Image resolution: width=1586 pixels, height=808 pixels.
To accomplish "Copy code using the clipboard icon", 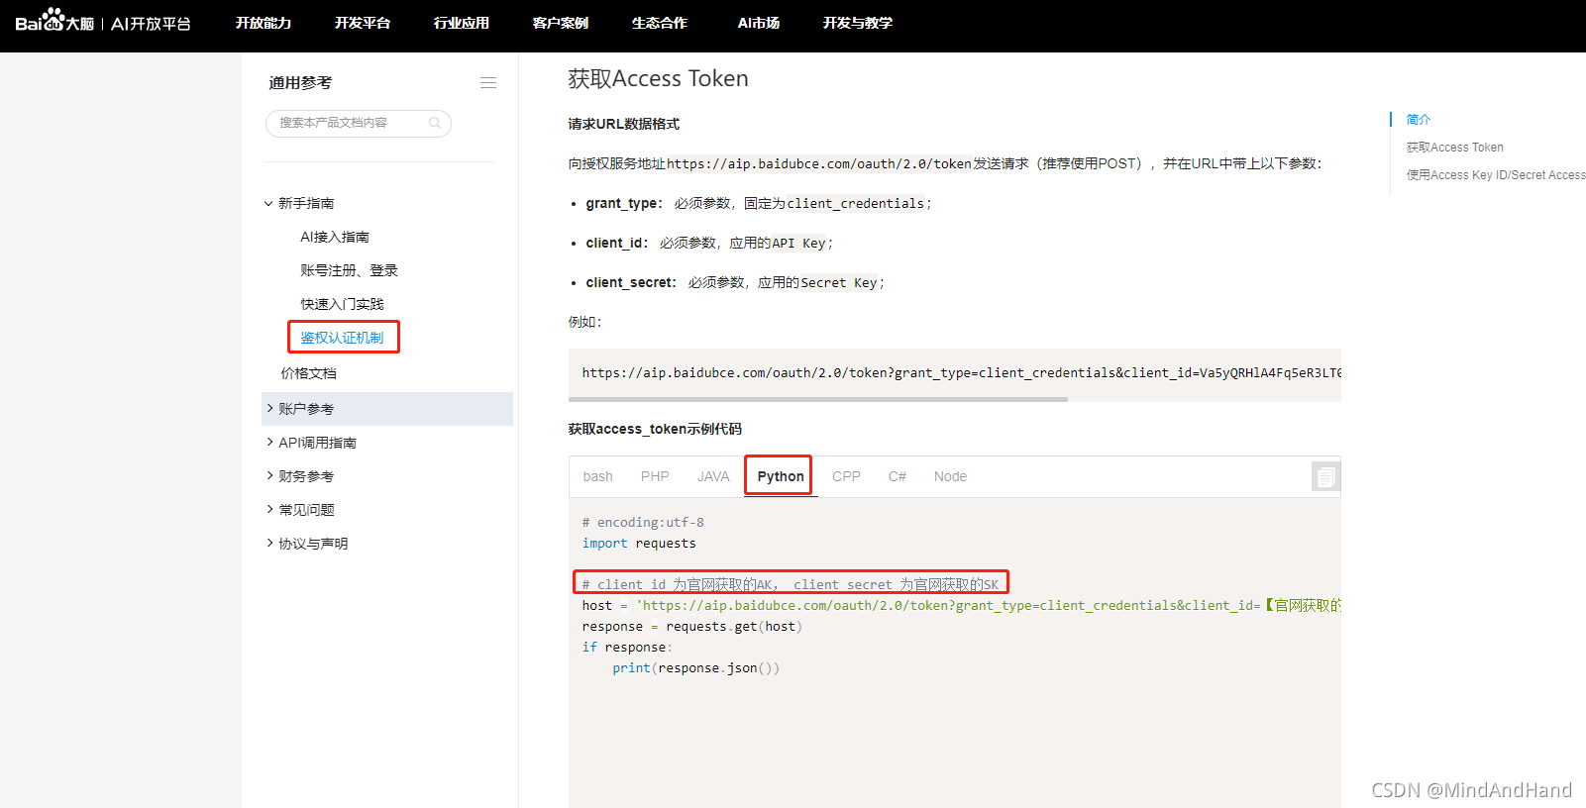I will (x=1325, y=477).
